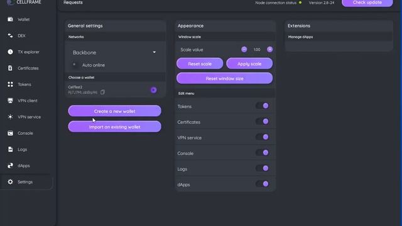Click the CellTest2 wallet name

point(75,87)
